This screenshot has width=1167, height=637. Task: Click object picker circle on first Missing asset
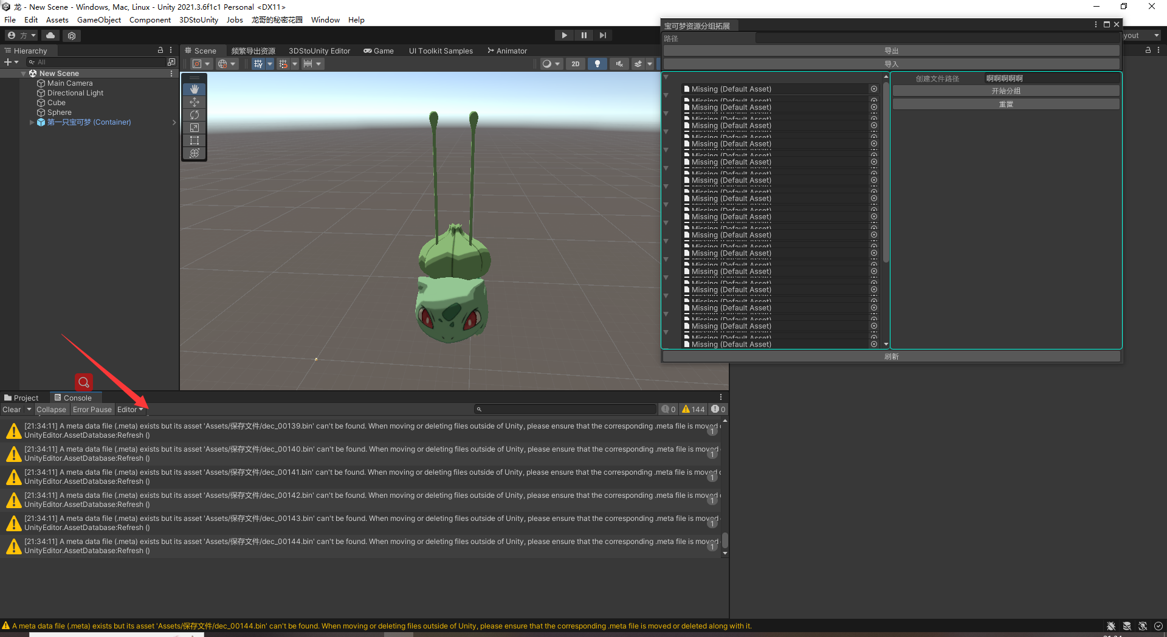874,89
